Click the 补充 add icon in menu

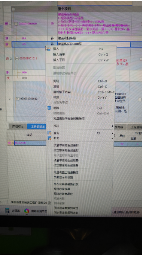(49, 138)
